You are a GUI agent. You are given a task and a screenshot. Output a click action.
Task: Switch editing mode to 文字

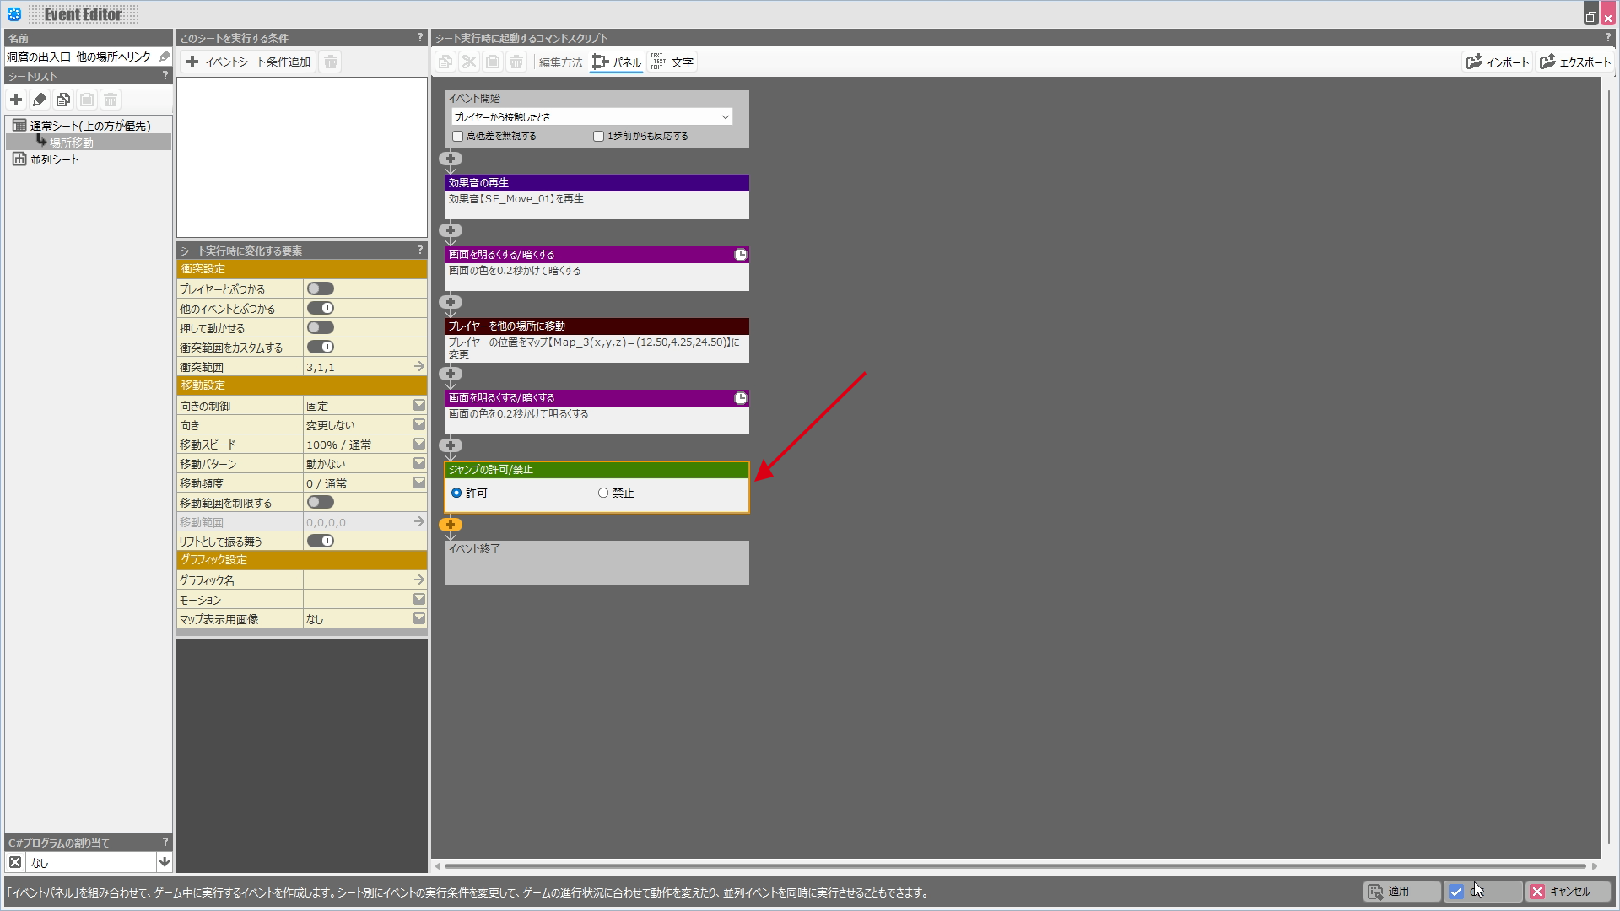pyautogui.click(x=672, y=62)
